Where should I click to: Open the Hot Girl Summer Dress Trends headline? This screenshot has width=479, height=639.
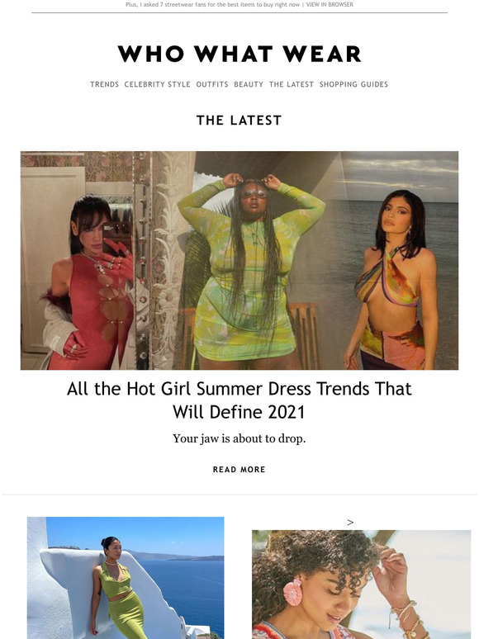239,400
